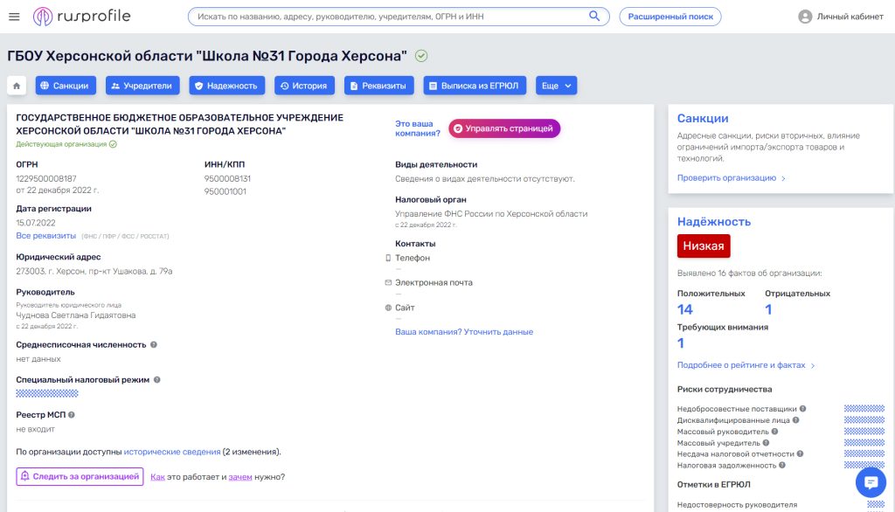Open the chat support bubble
The width and height of the screenshot is (895, 512).
871,482
